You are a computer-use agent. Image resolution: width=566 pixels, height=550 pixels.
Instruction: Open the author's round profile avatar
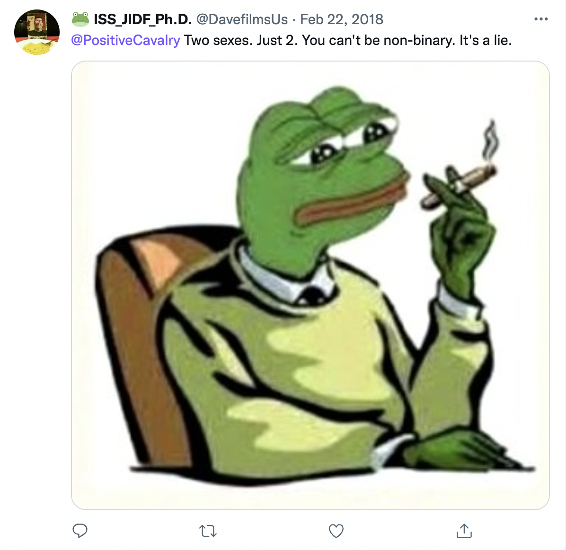(37, 32)
